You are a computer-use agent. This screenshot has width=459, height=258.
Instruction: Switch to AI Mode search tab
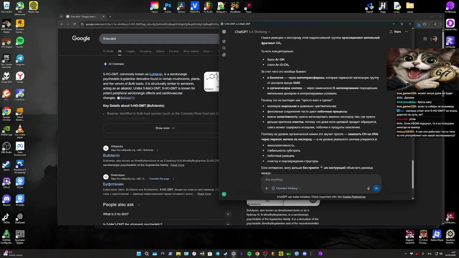coord(108,51)
